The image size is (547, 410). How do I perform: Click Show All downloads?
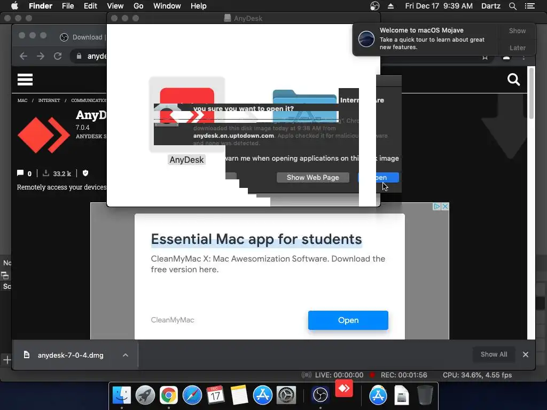(x=494, y=354)
